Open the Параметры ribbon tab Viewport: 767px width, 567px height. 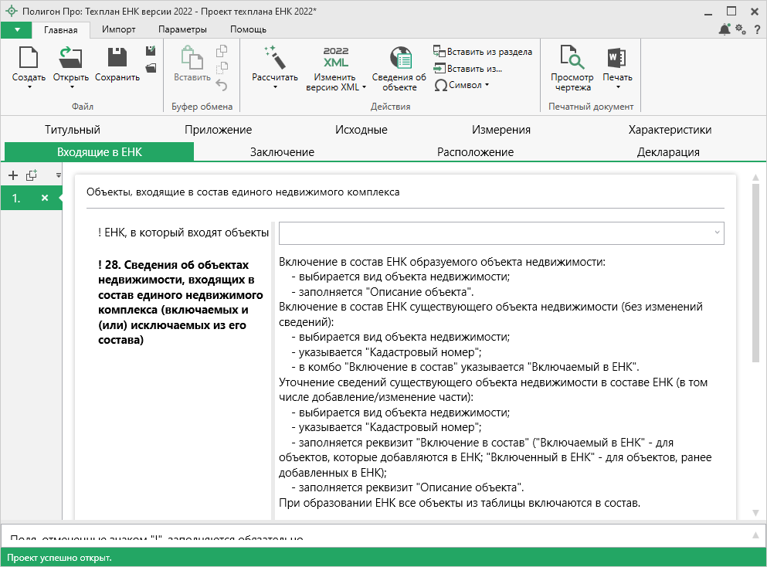(x=182, y=29)
